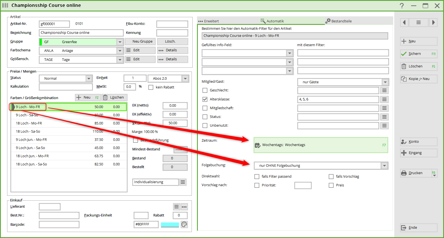The height and width of the screenshot is (238, 444).
Task: Delete combination with trash Löschen
Action: coord(114,97)
